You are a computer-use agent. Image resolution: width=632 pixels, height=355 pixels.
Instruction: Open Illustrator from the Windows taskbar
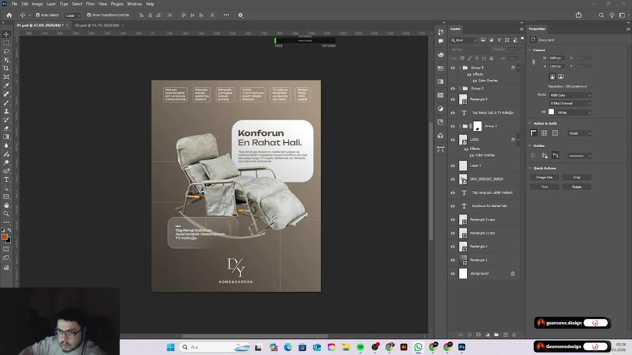[404, 347]
